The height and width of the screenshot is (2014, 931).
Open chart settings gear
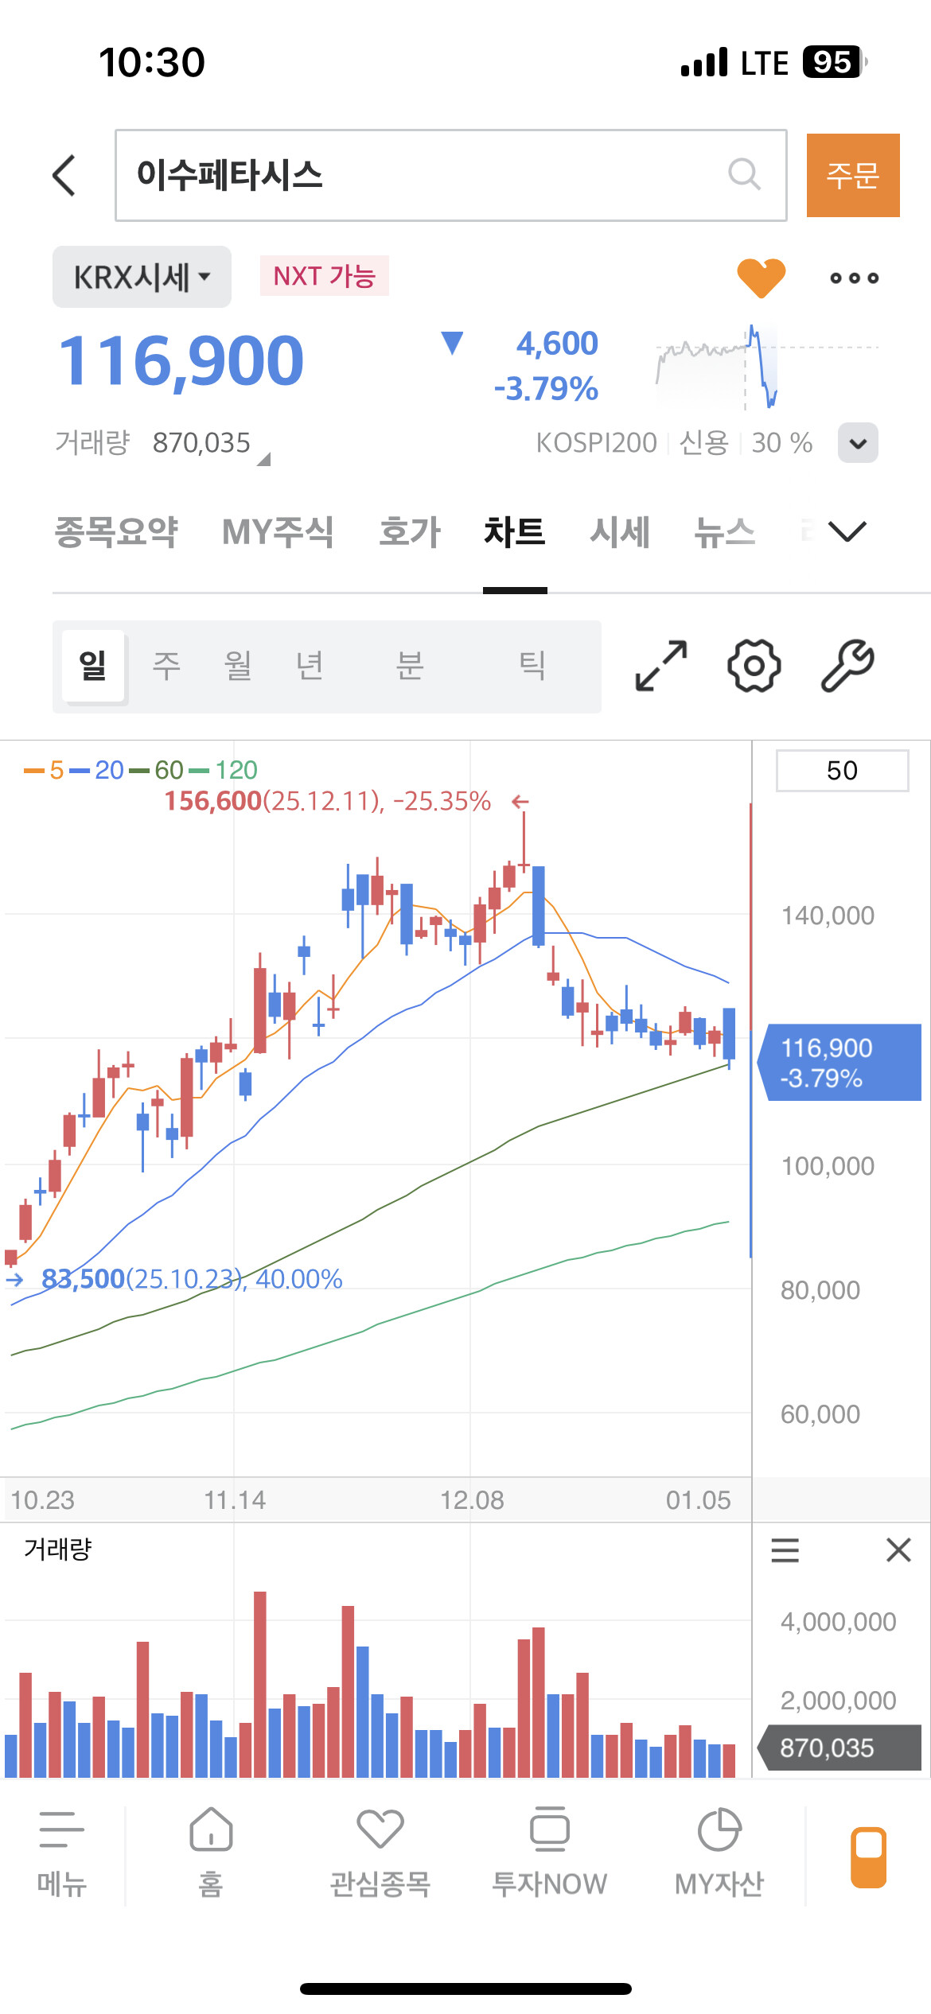coord(754,666)
